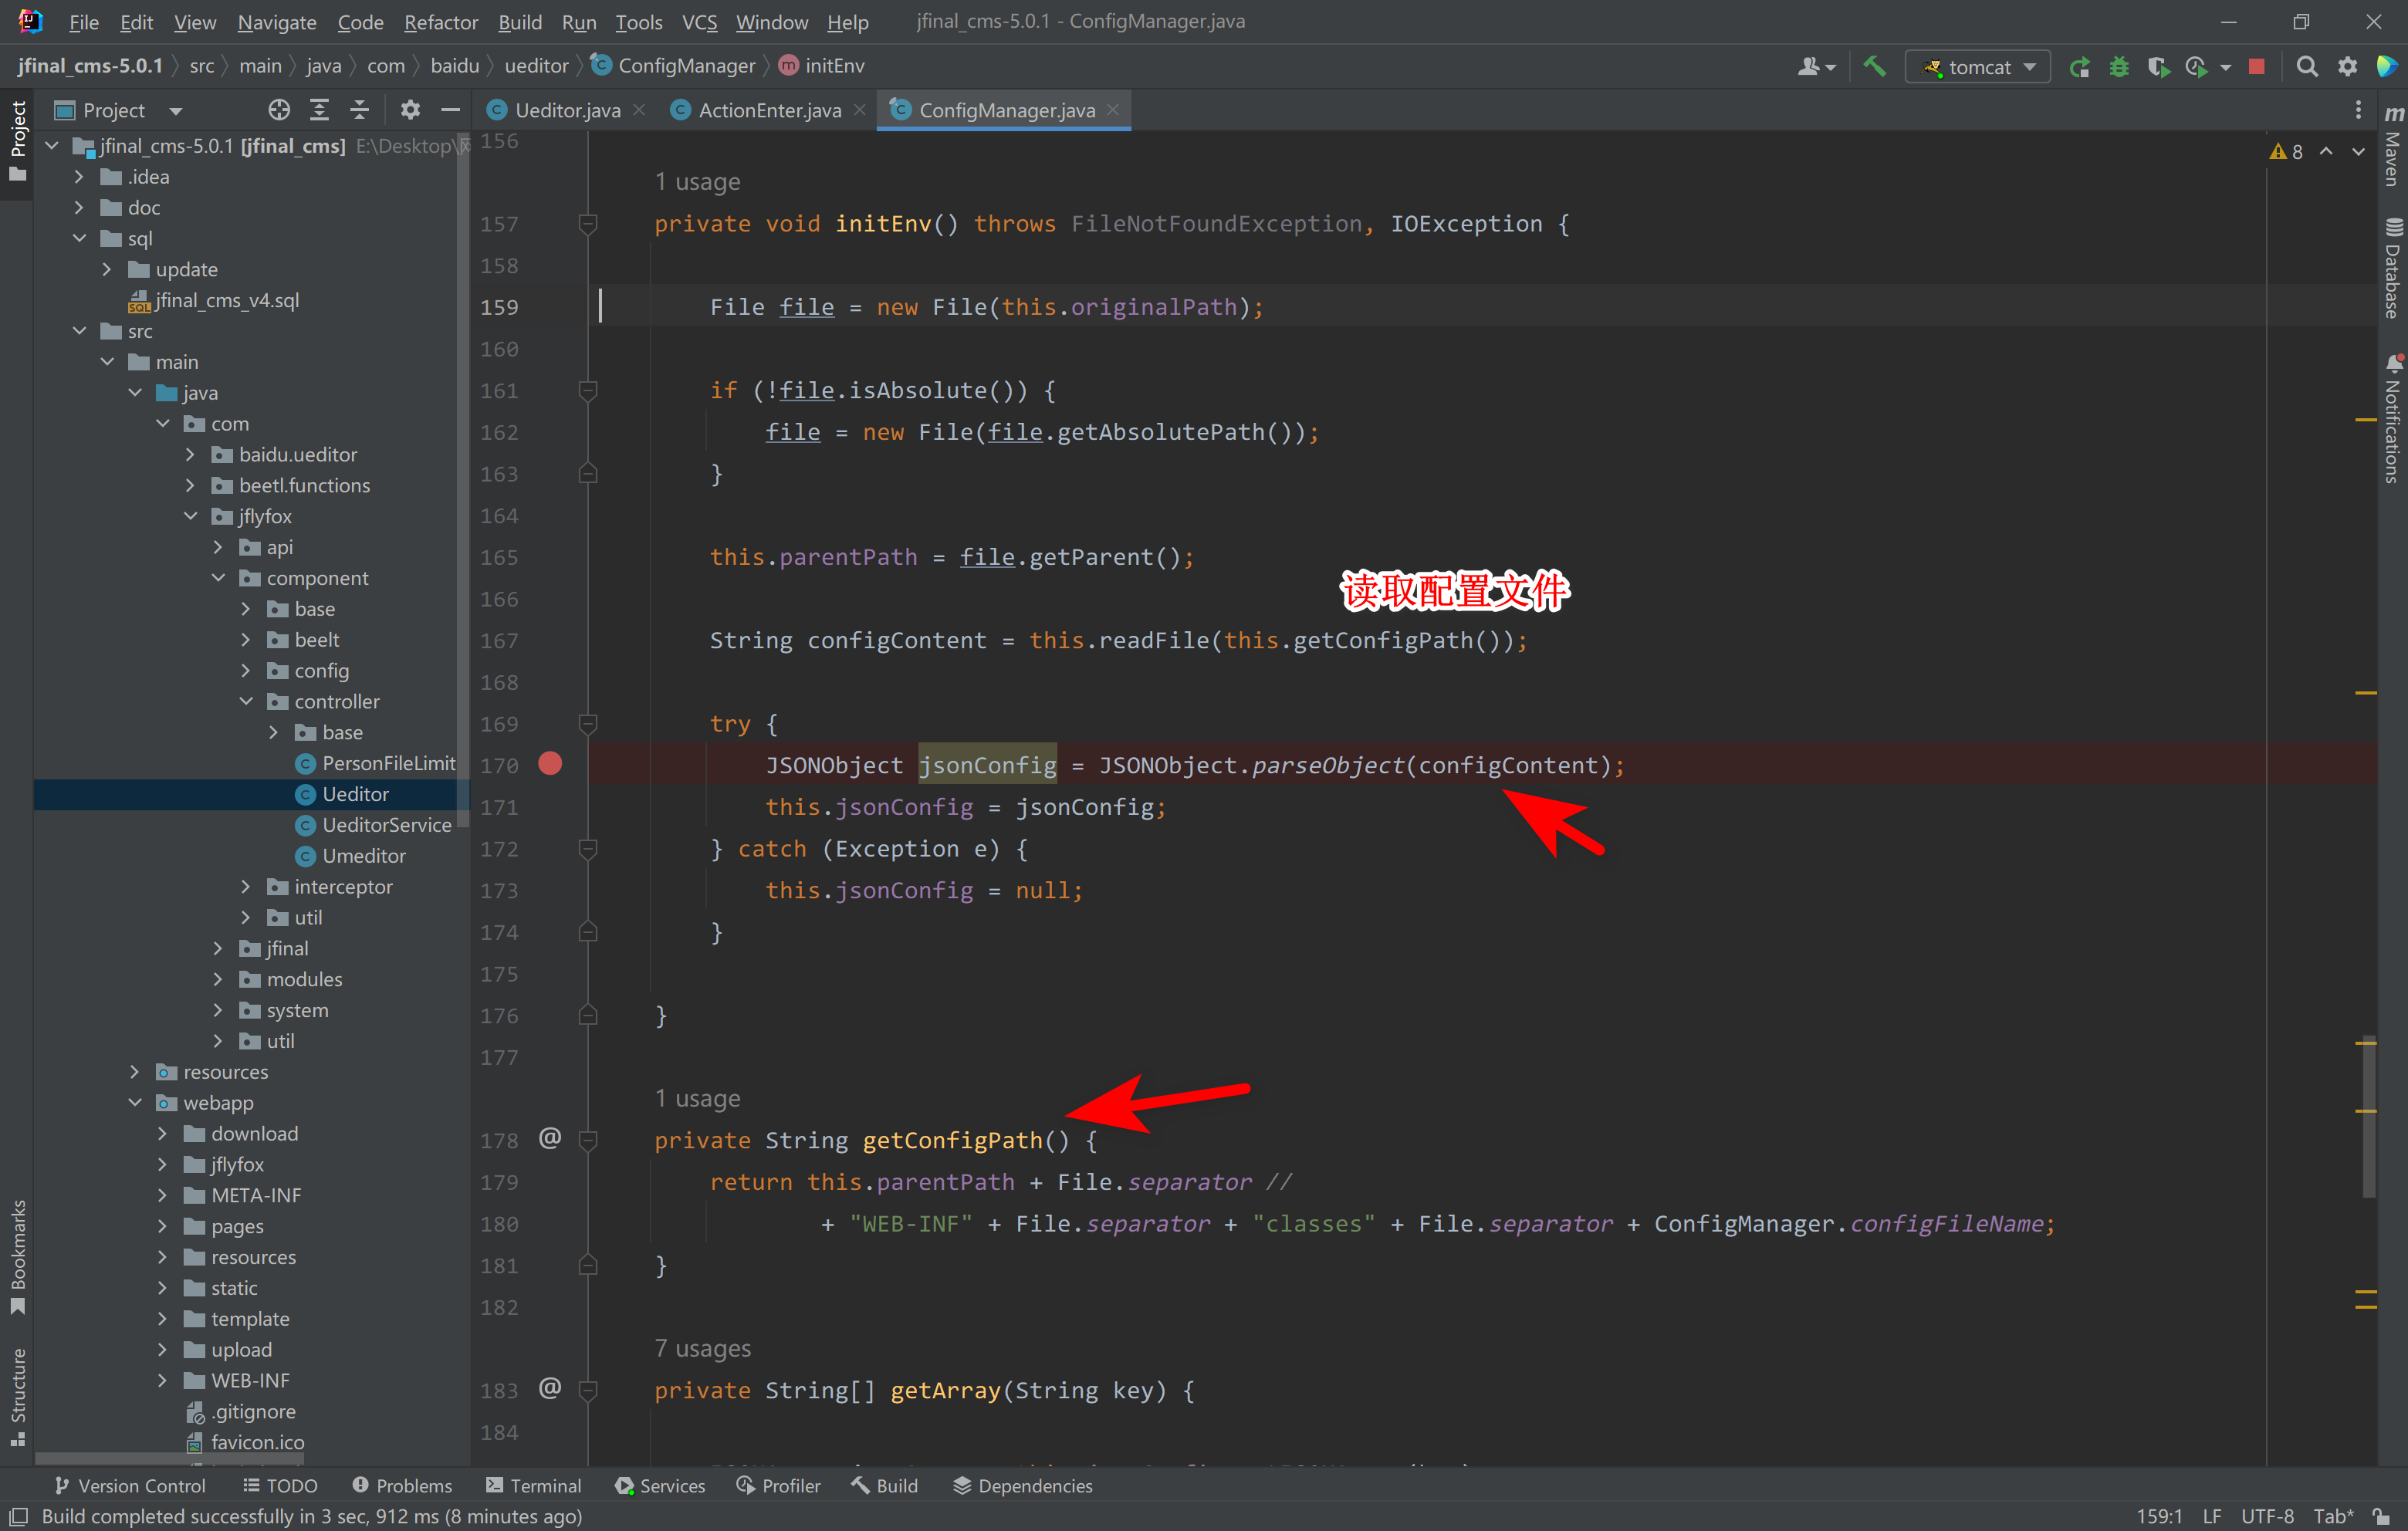Viewport: 2408px width, 1531px height.
Task: Collapse the controller package node
Action: [x=246, y=701]
